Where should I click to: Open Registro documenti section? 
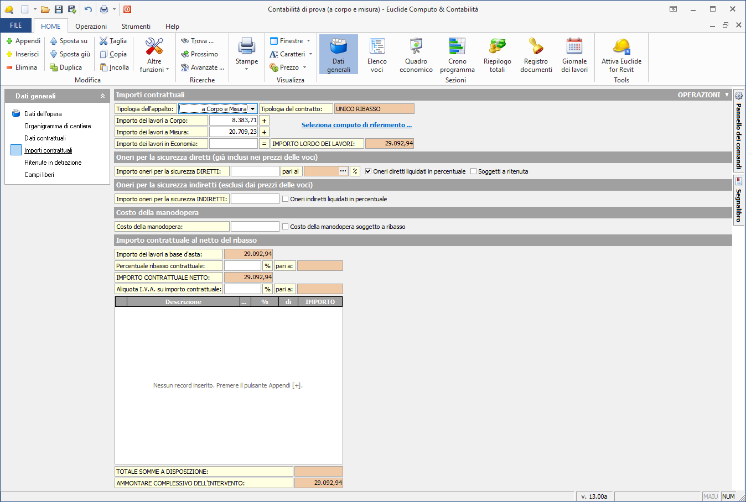[x=536, y=55]
